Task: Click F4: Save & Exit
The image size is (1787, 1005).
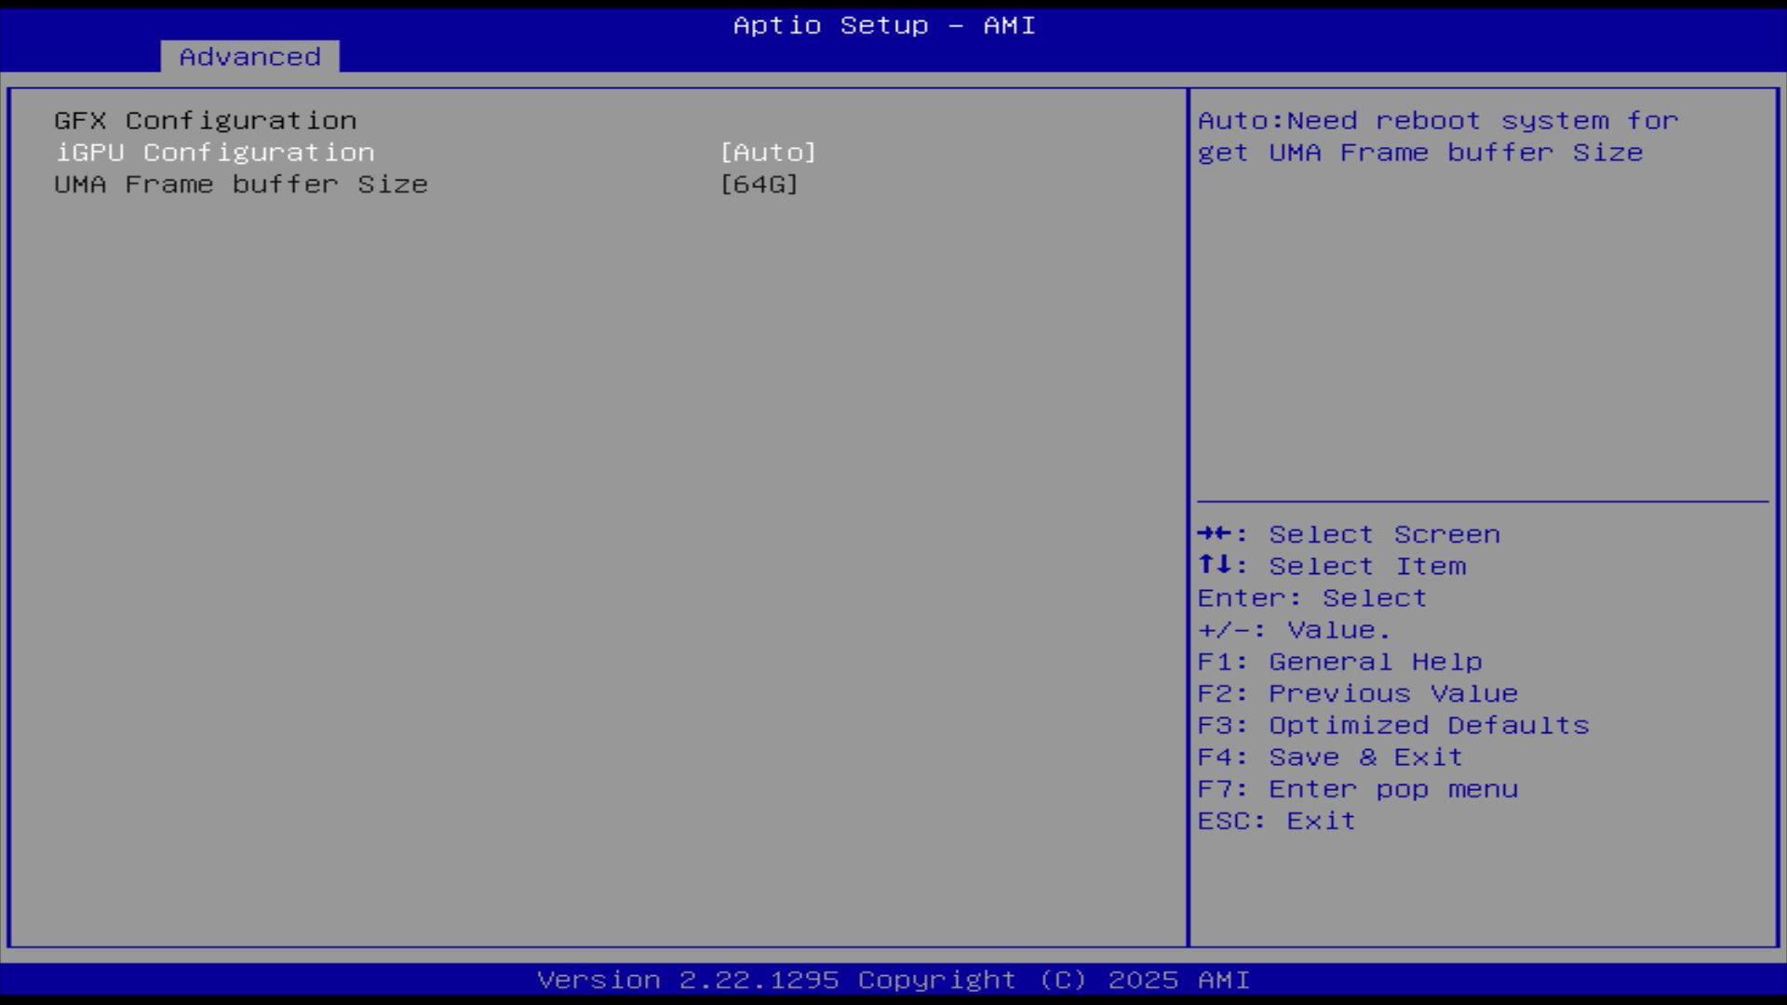Action: (1330, 757)
